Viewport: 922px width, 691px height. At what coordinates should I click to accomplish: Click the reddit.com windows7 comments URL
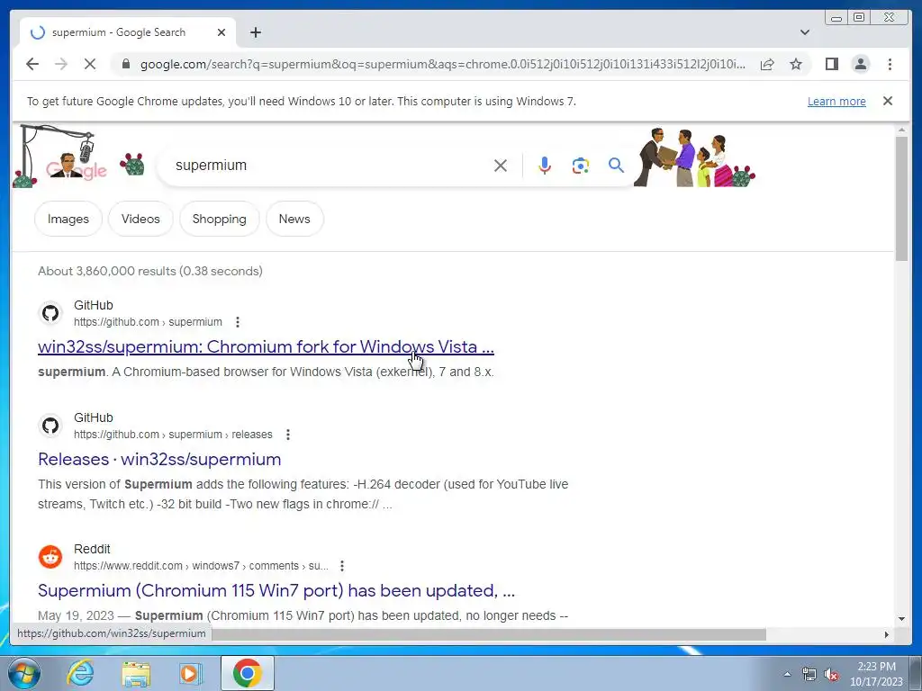201,566
